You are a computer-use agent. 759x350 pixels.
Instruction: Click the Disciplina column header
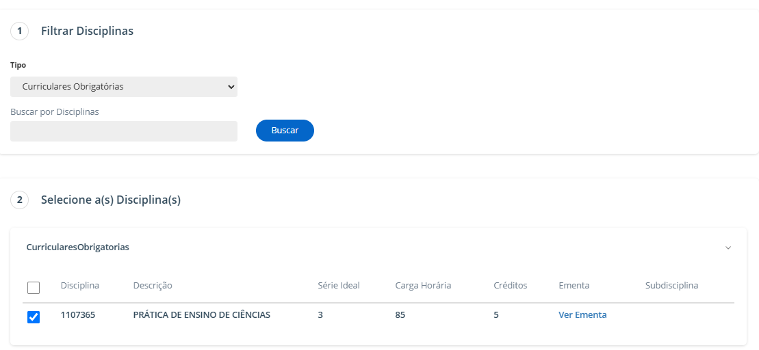pos(80,286)
